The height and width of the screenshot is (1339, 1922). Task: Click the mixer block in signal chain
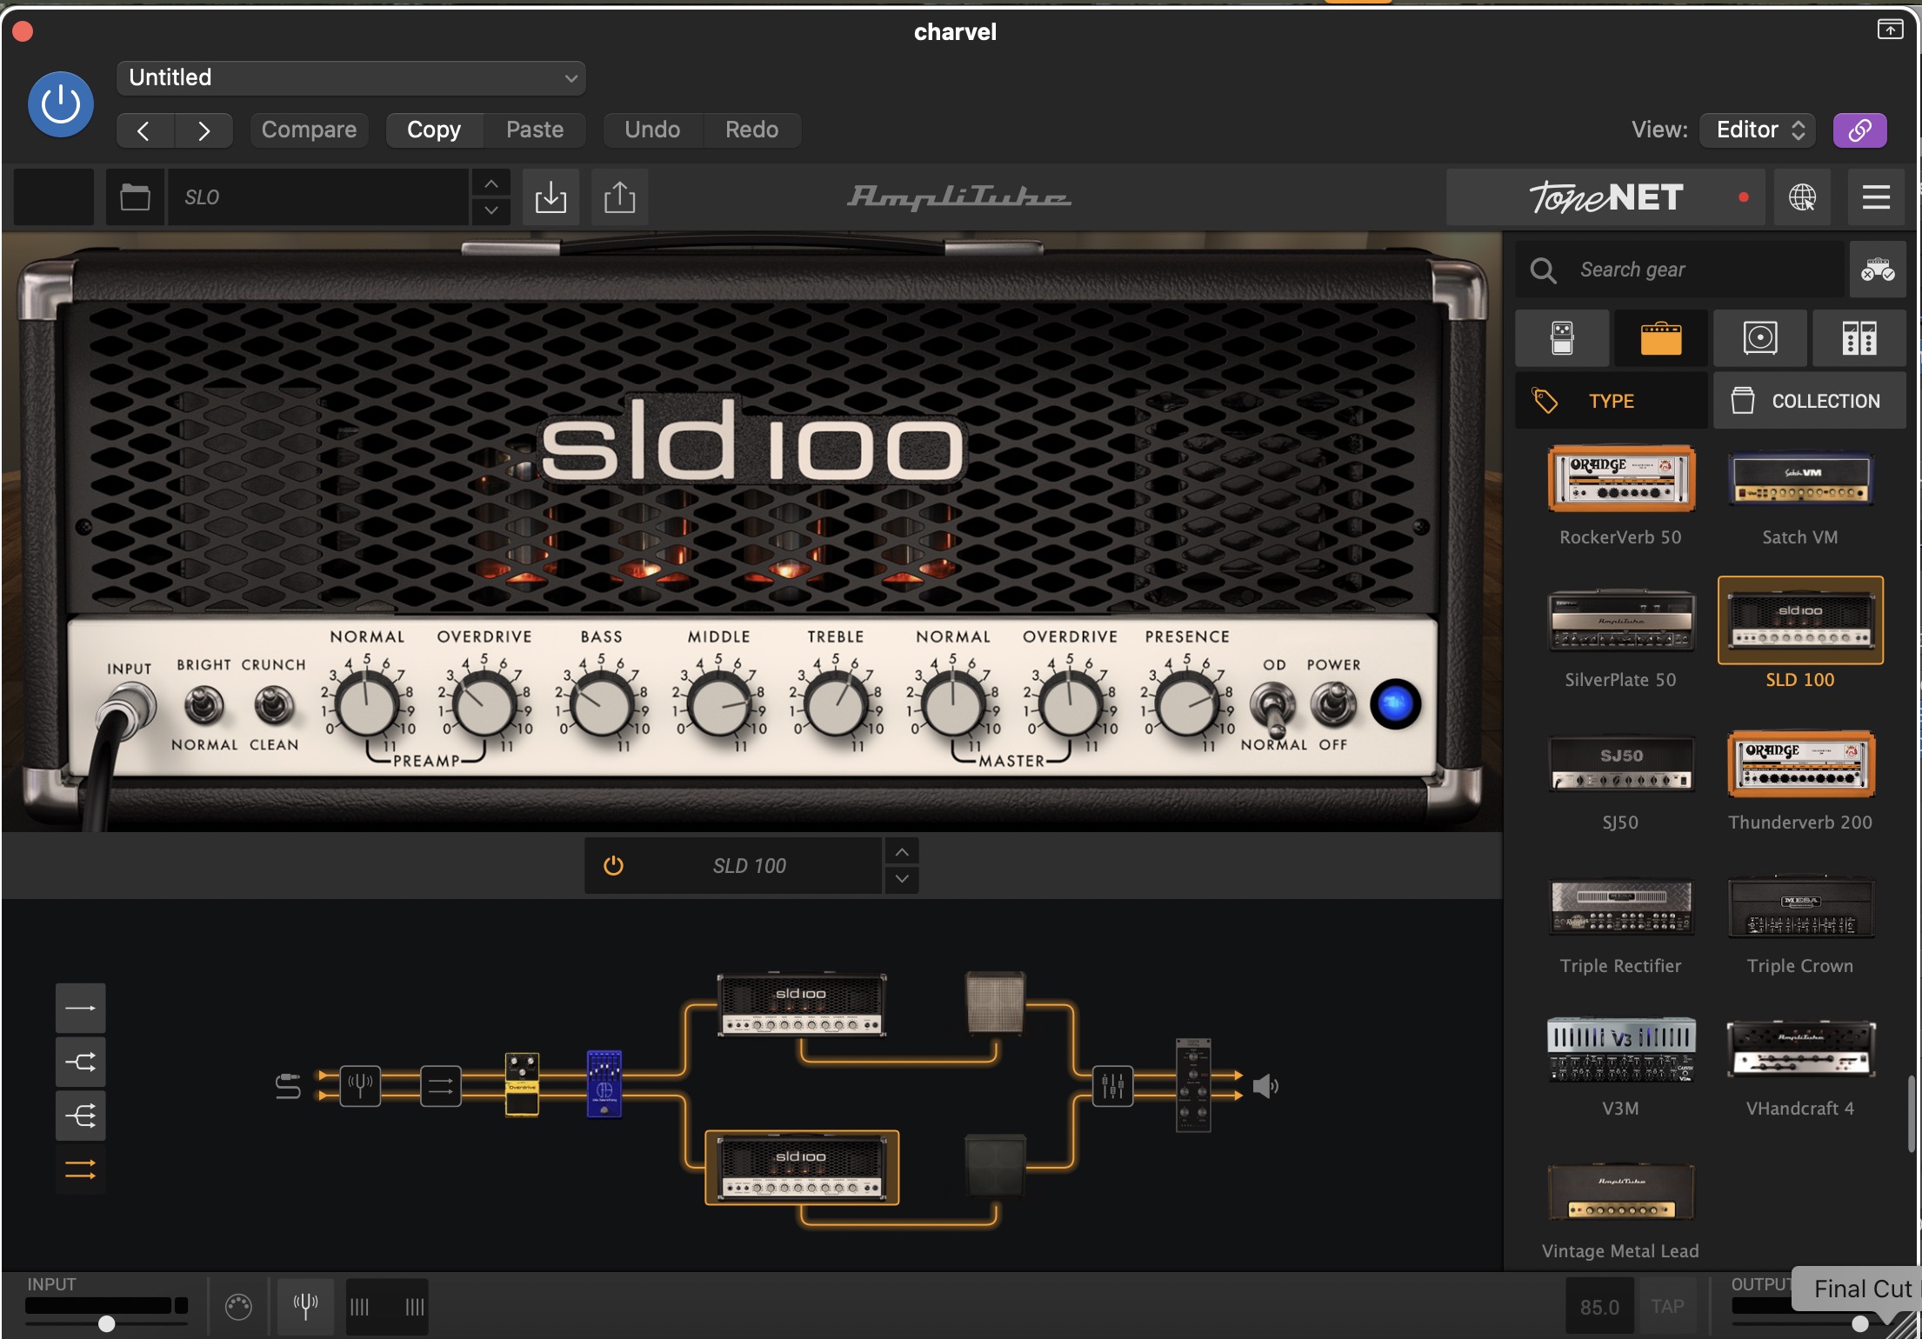1113,1086
